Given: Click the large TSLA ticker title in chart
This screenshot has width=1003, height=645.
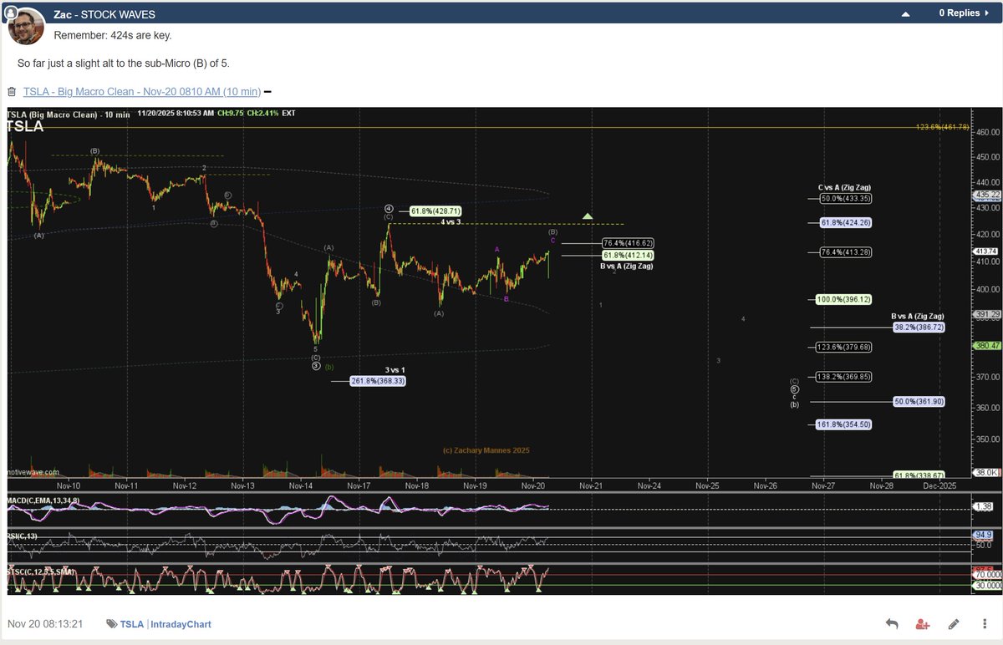Looking at the screenshot, I should (25, 127).
